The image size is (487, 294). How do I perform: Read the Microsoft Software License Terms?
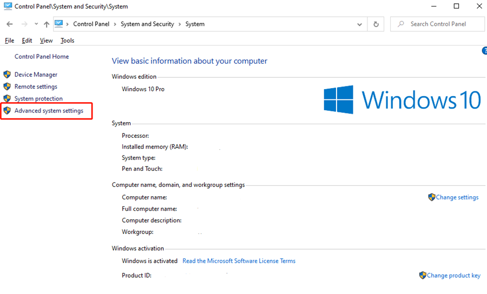[x=239, y=261]
